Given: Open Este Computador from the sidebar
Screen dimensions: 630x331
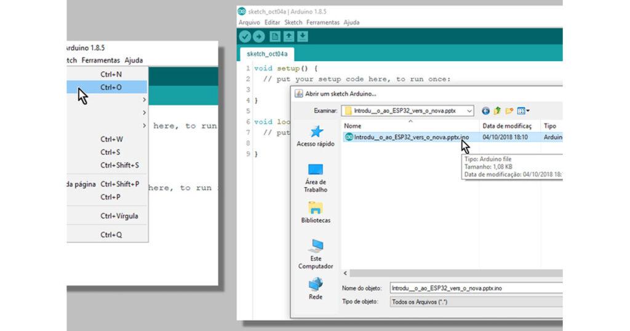Looking at the screenshot, I should point(316,254).
